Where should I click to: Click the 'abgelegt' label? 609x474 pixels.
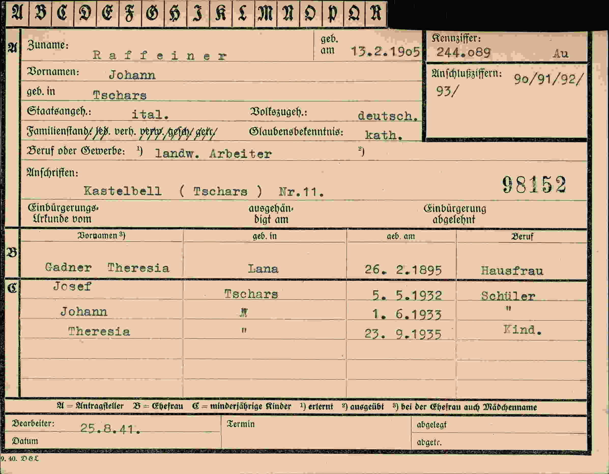pos(432,425)
